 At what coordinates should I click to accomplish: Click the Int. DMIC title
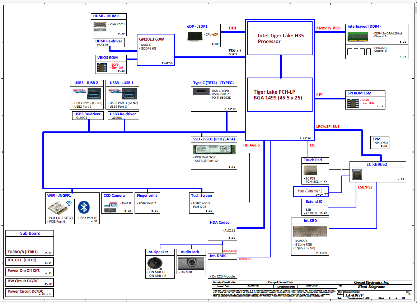point(218,256)
